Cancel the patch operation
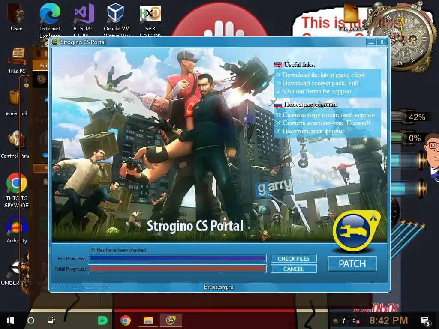Screen dimensions: 439x329 click(x=293, y=269)
